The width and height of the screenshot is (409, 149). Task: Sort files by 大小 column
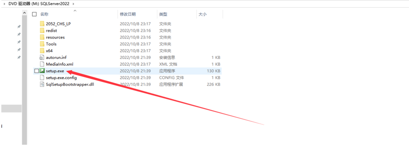coord(202,14)
